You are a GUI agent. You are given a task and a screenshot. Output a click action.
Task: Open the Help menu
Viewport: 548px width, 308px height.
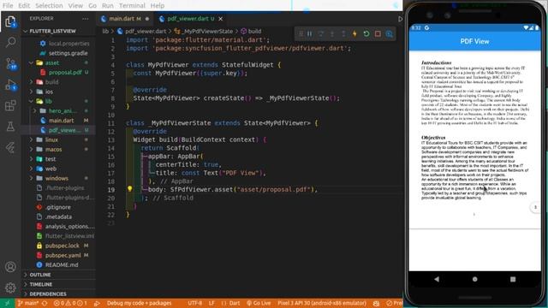(x=158, y=6)
